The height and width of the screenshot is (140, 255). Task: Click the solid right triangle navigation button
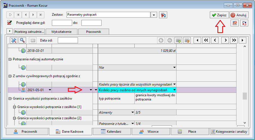click(x=242, y=40)
